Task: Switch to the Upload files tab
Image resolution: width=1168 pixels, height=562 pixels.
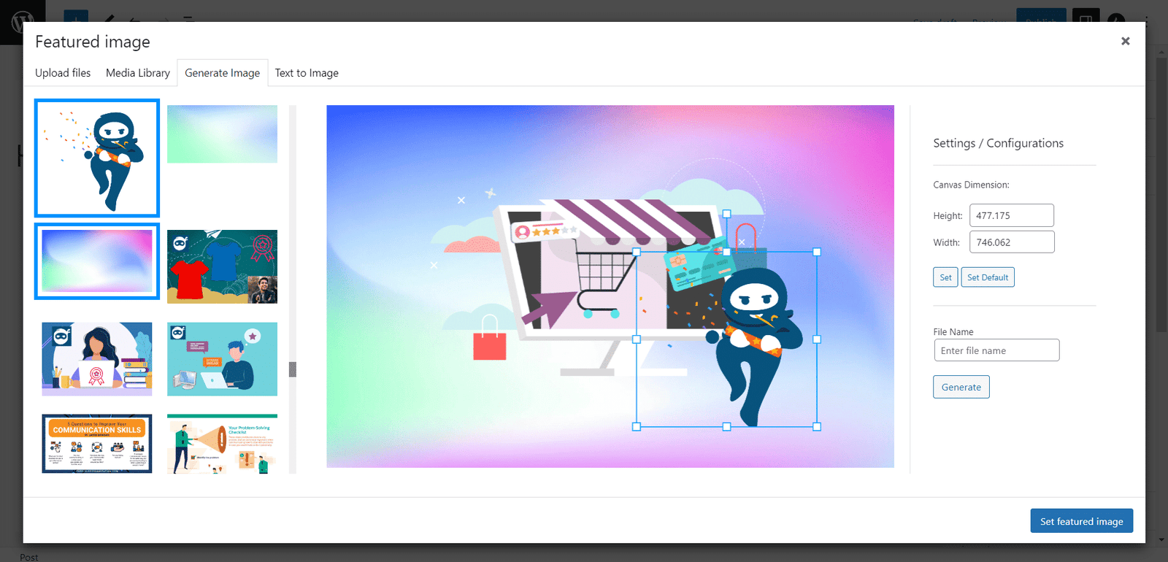Action: tap(63, 73)
